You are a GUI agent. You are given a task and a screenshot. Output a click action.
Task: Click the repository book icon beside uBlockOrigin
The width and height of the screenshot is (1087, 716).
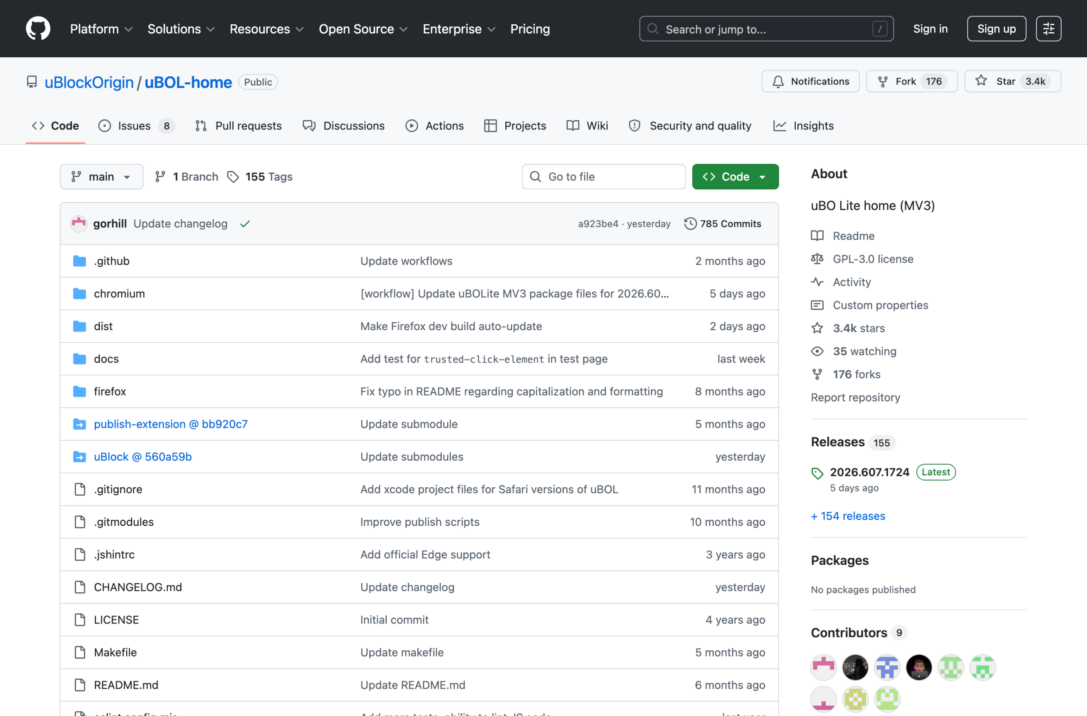(x=31, y=82)
